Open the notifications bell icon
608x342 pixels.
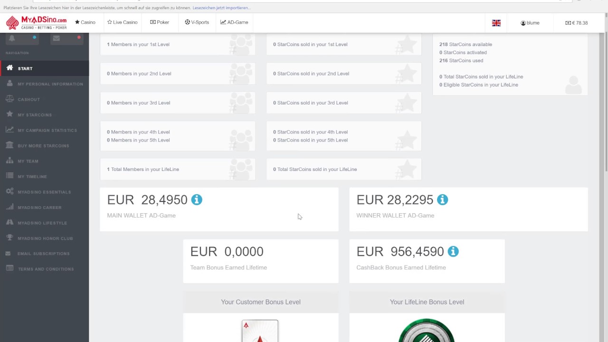coord(12,38)
